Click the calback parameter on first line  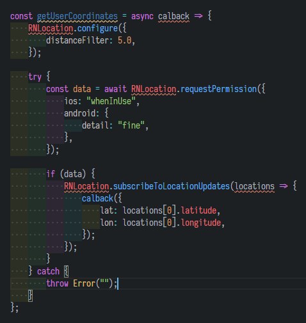click(173, 17)
